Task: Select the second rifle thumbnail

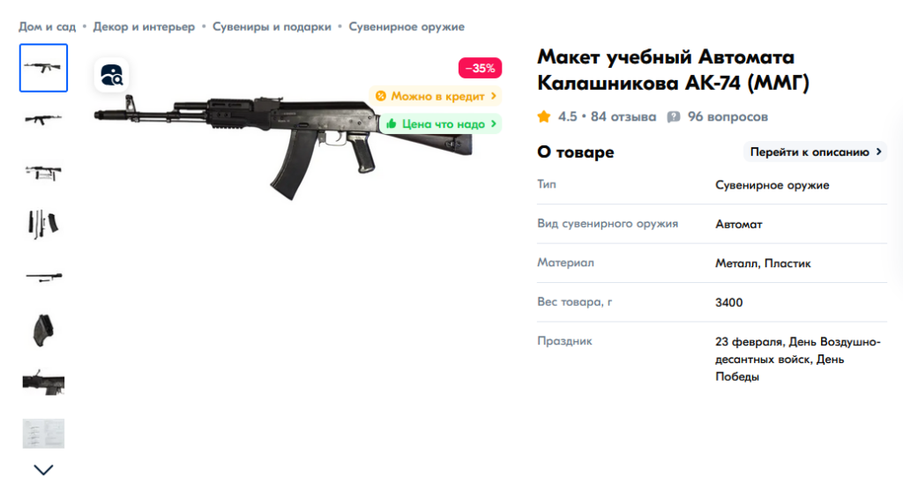Action: (44, 120)
